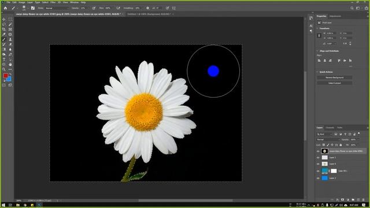The height and width of the screenshot is (208, 370).
Task: Switch to the Adjustments tab
Action: 335,16
